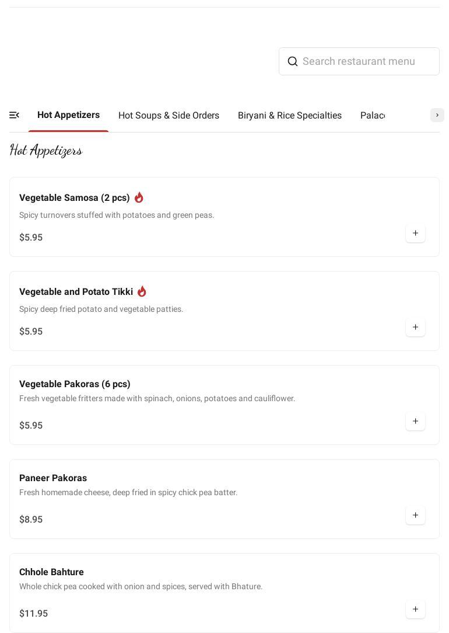Open the menu categories list icon
The width and height of the screenshot is (449, 633).
coord(15,115)
